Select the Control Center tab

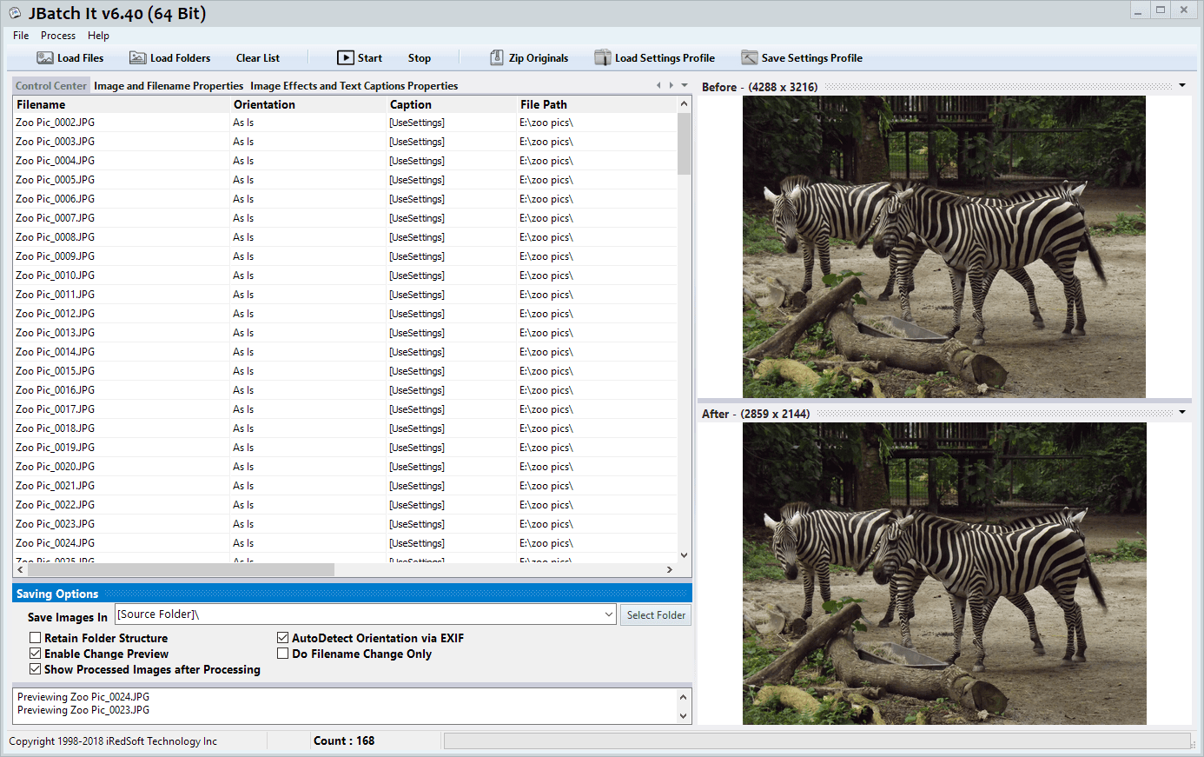[x=51, y=86]
